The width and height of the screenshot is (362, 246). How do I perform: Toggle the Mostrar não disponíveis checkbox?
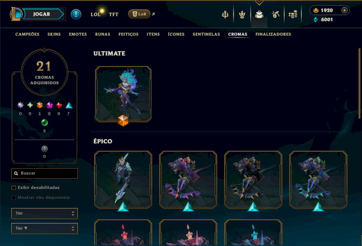[x=14, y=198]
